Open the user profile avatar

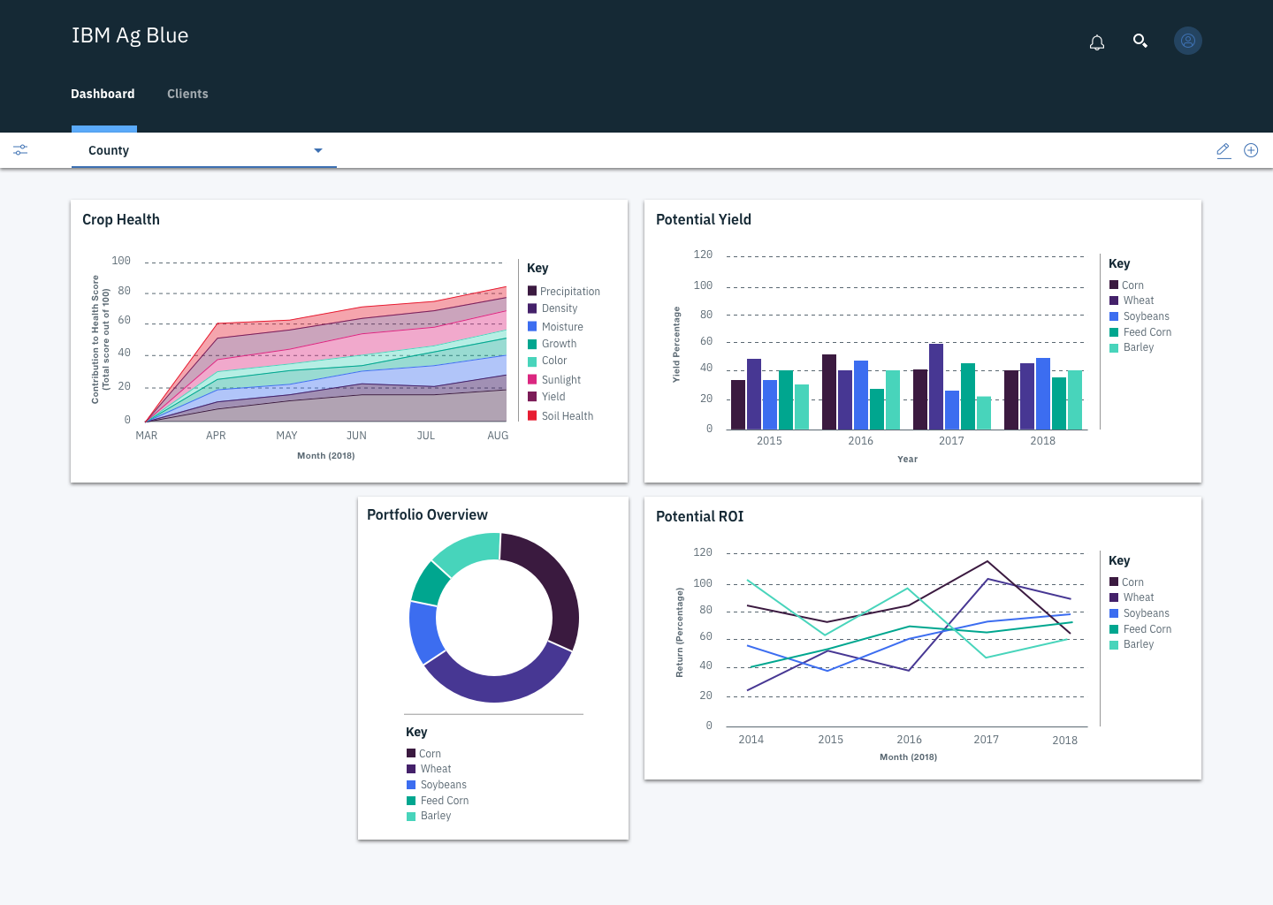click(1188, 41)
